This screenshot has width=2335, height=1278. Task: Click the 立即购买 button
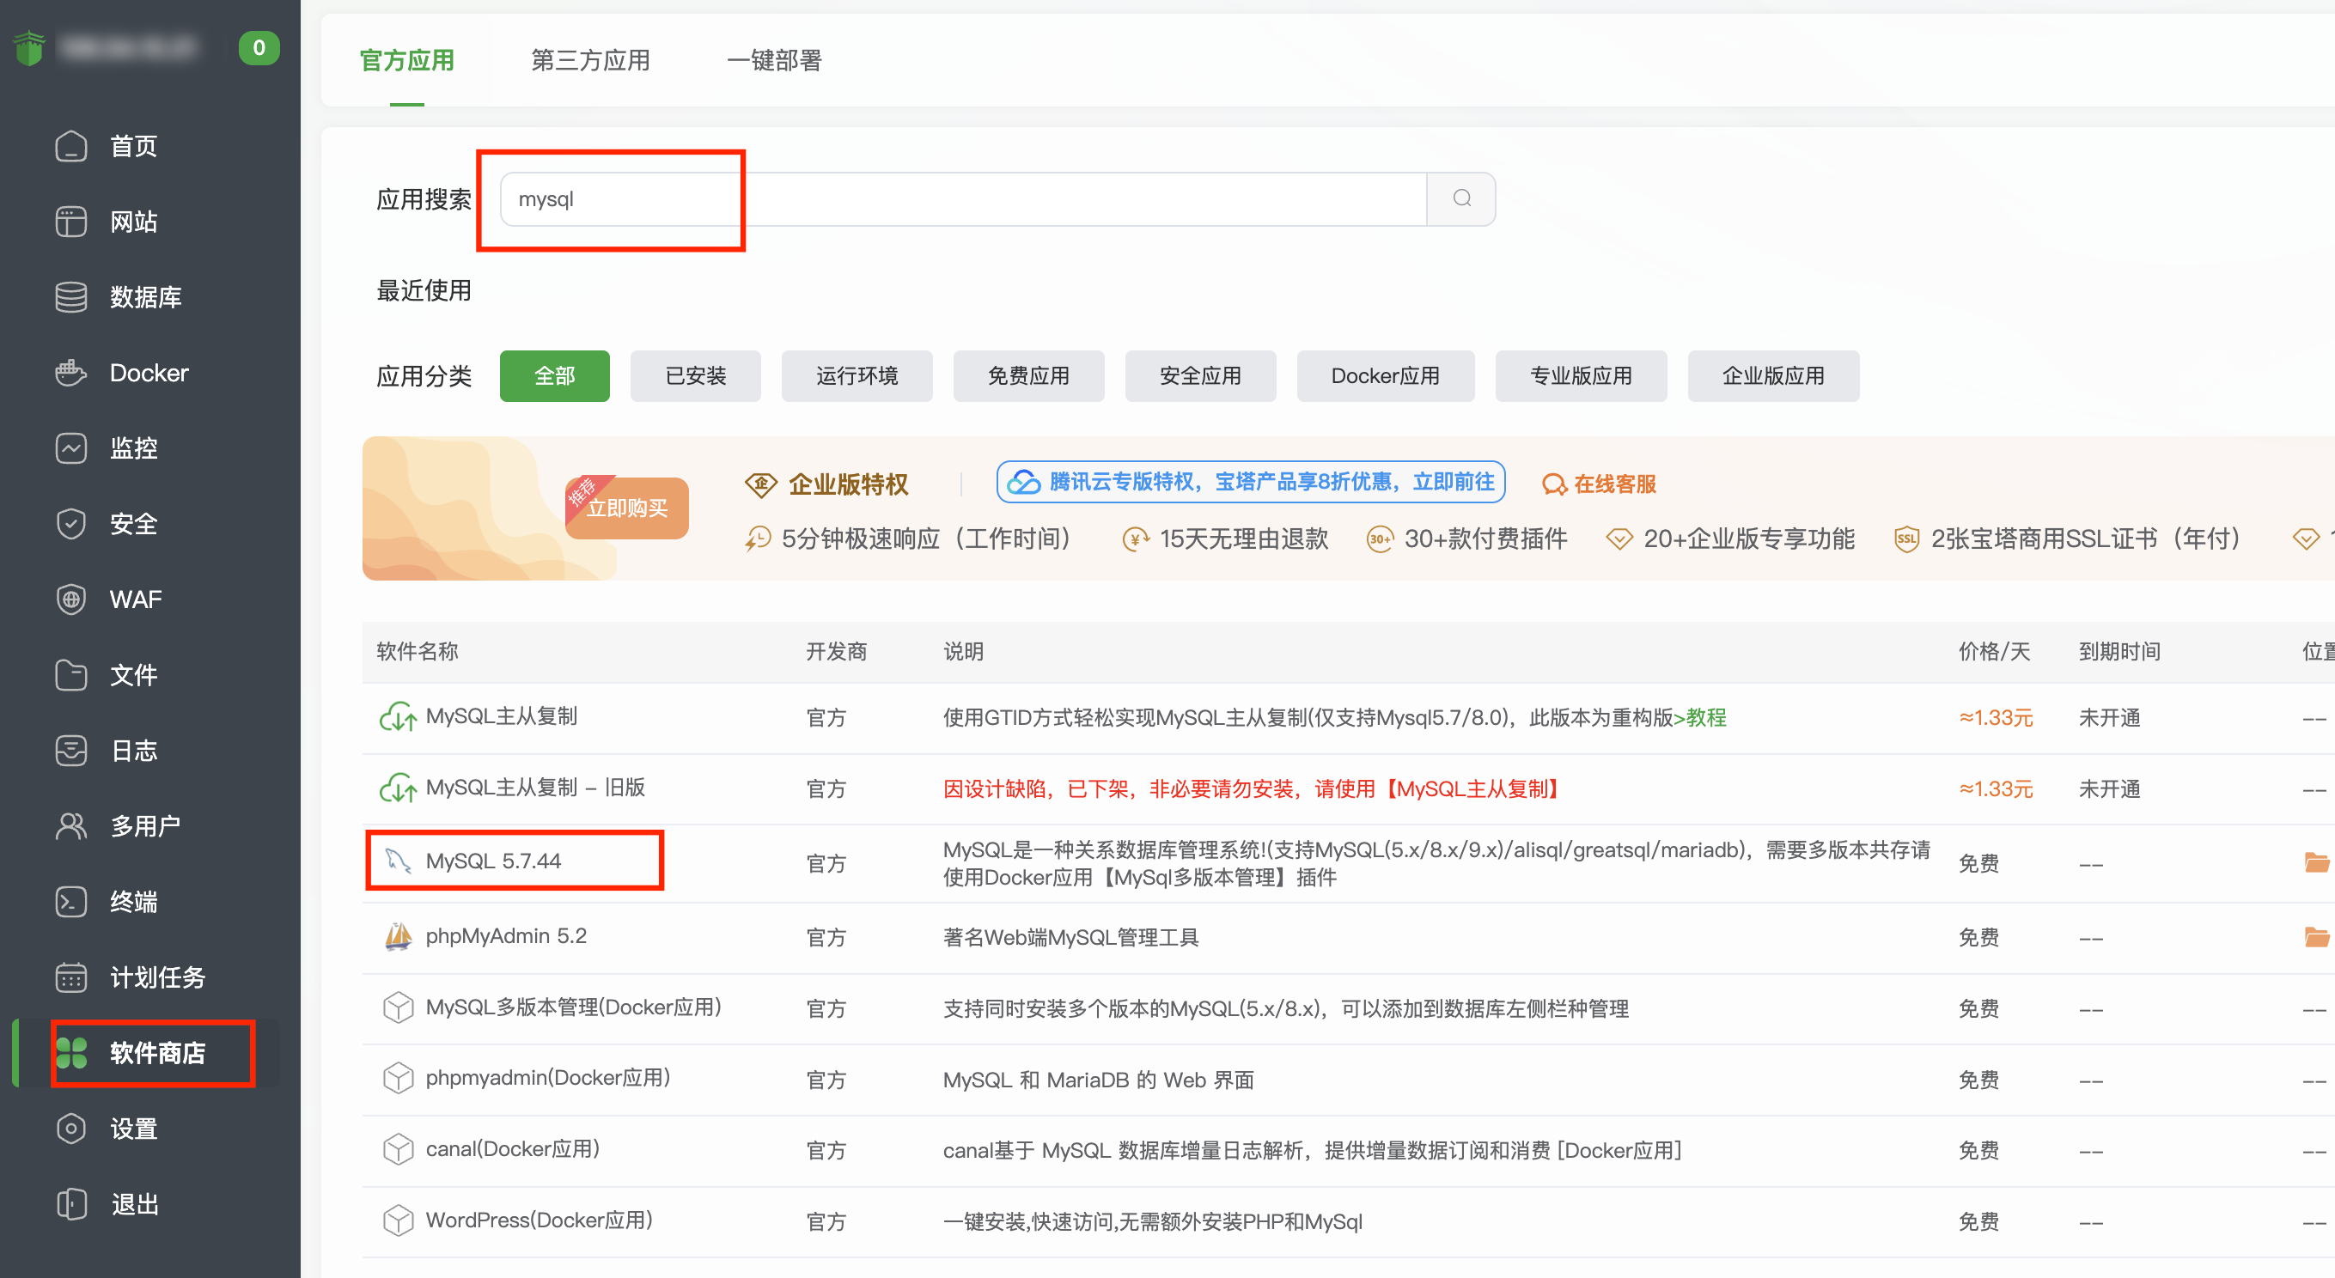point(627,508)
